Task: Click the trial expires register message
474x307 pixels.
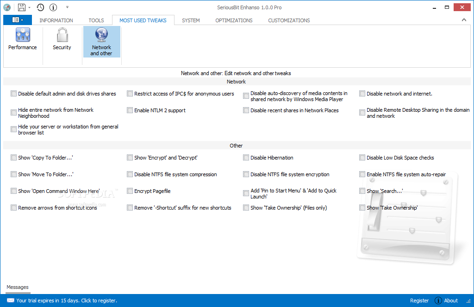Action: pyautogui.click(x=67, y=301)
